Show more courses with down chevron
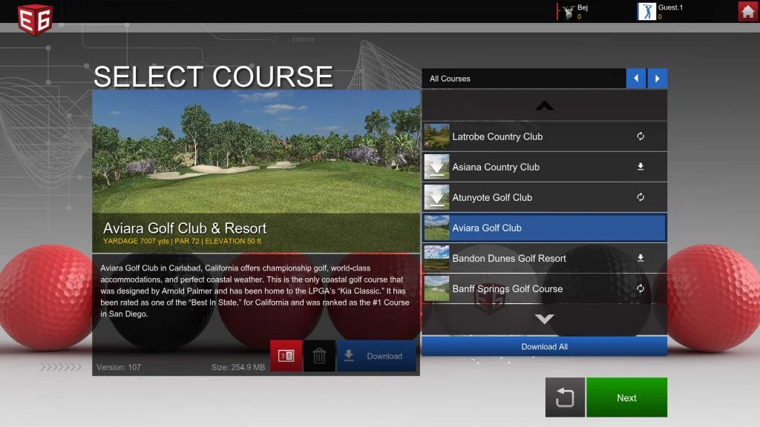This screenshot has width=760, height=427. tap(544, 319)
